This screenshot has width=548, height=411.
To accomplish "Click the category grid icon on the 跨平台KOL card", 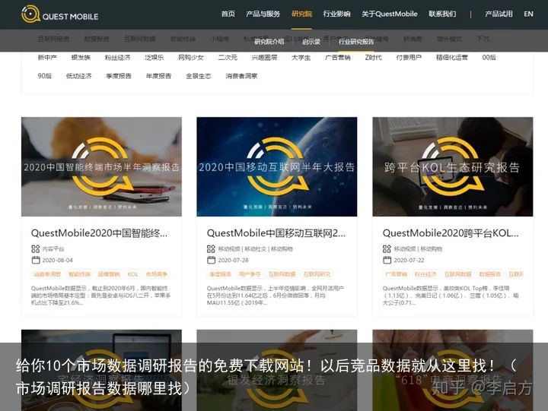I will [x=387, y=248].
